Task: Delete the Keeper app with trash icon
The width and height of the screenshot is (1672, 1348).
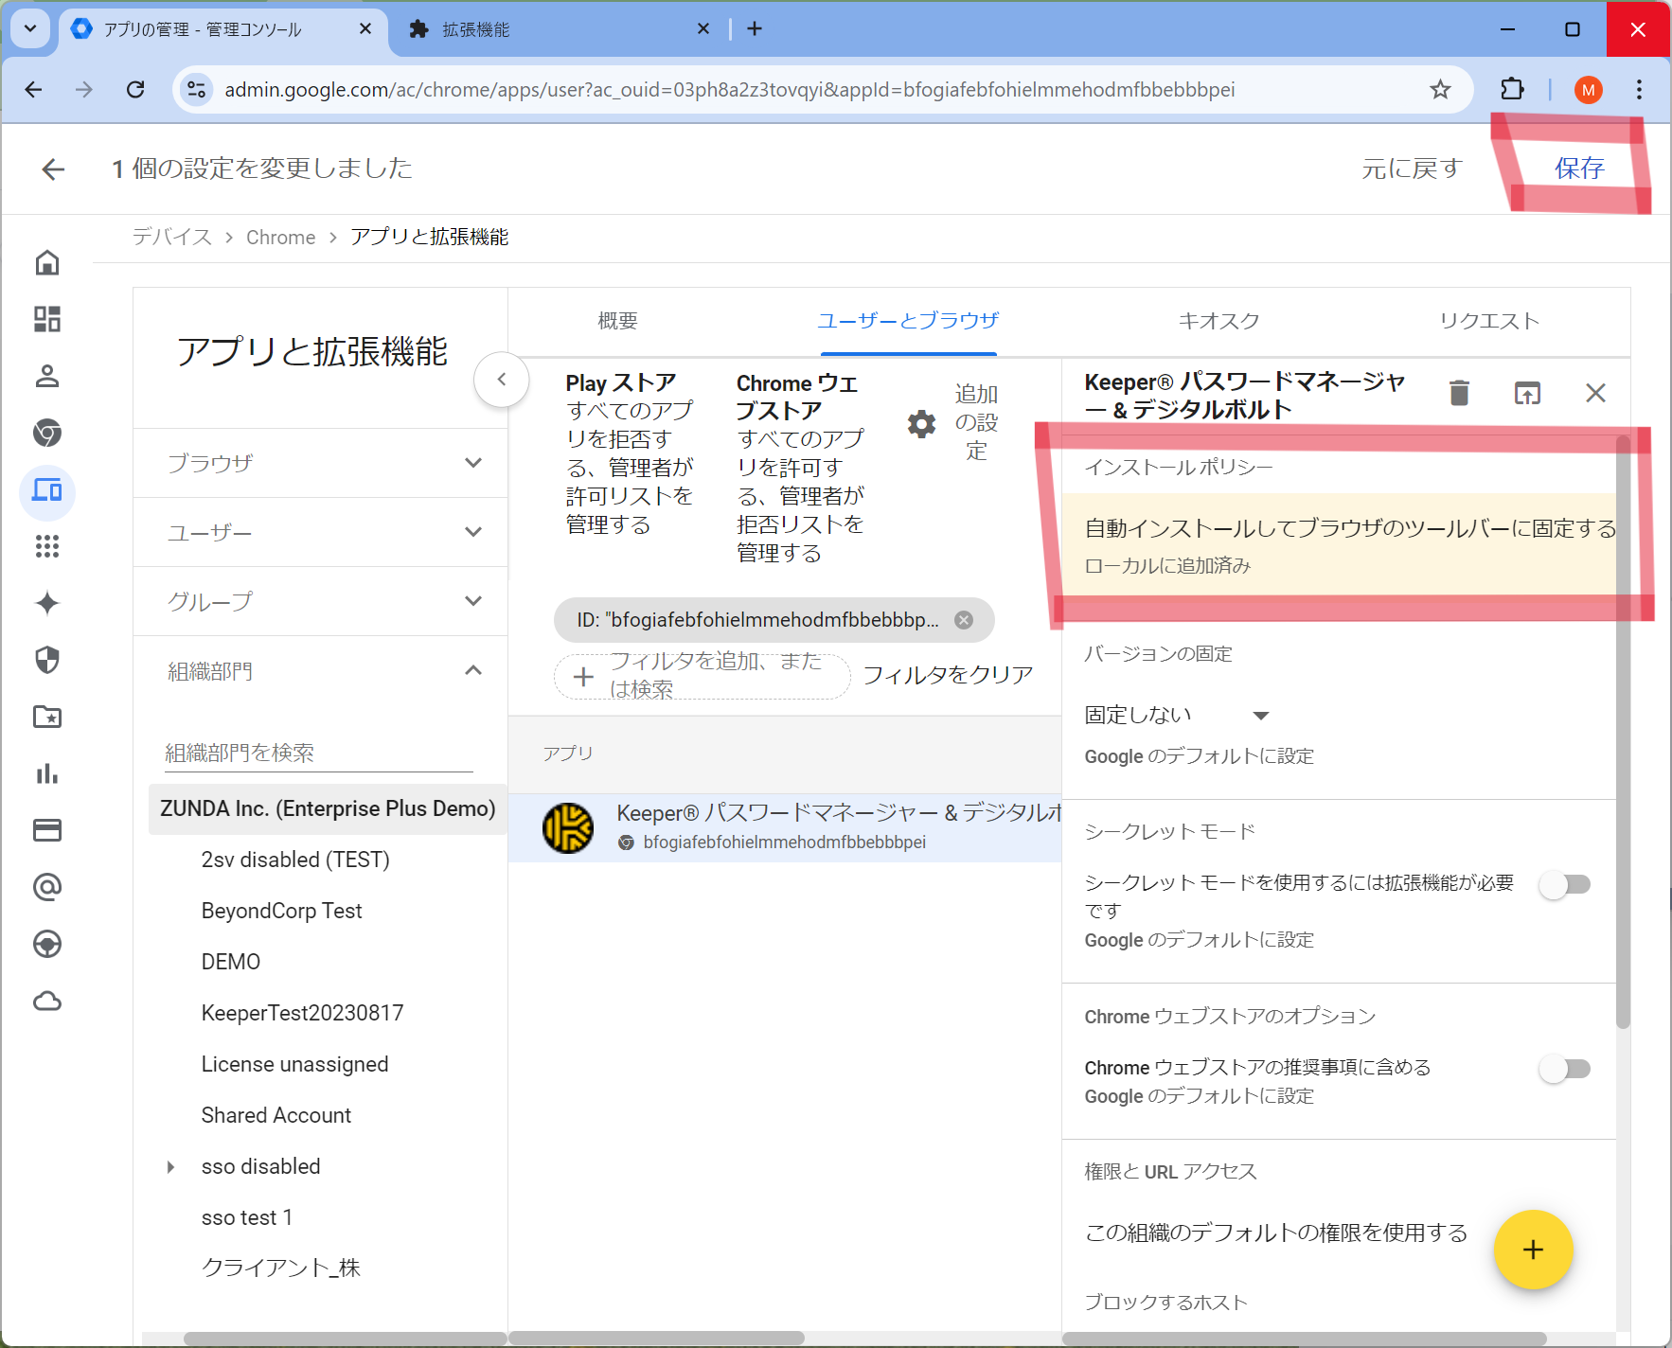Action: point(1459,393)
